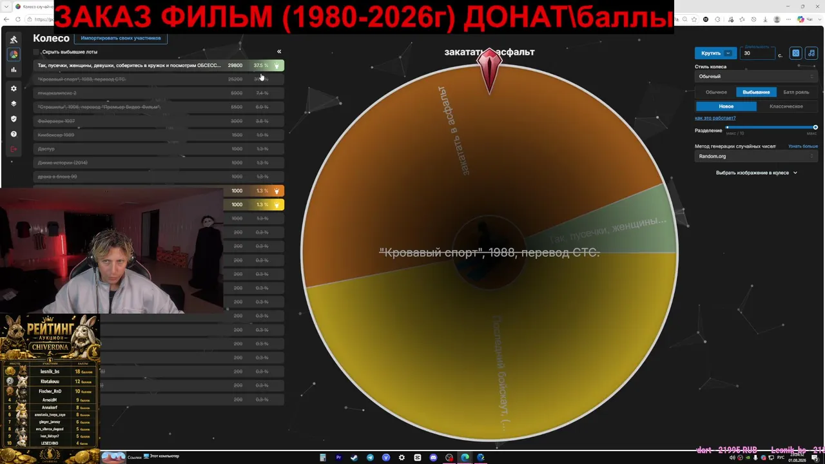Open statistics bar-chart sidebar icon
The height and width of the screenshot is (464, 825).
pos(14,70)
